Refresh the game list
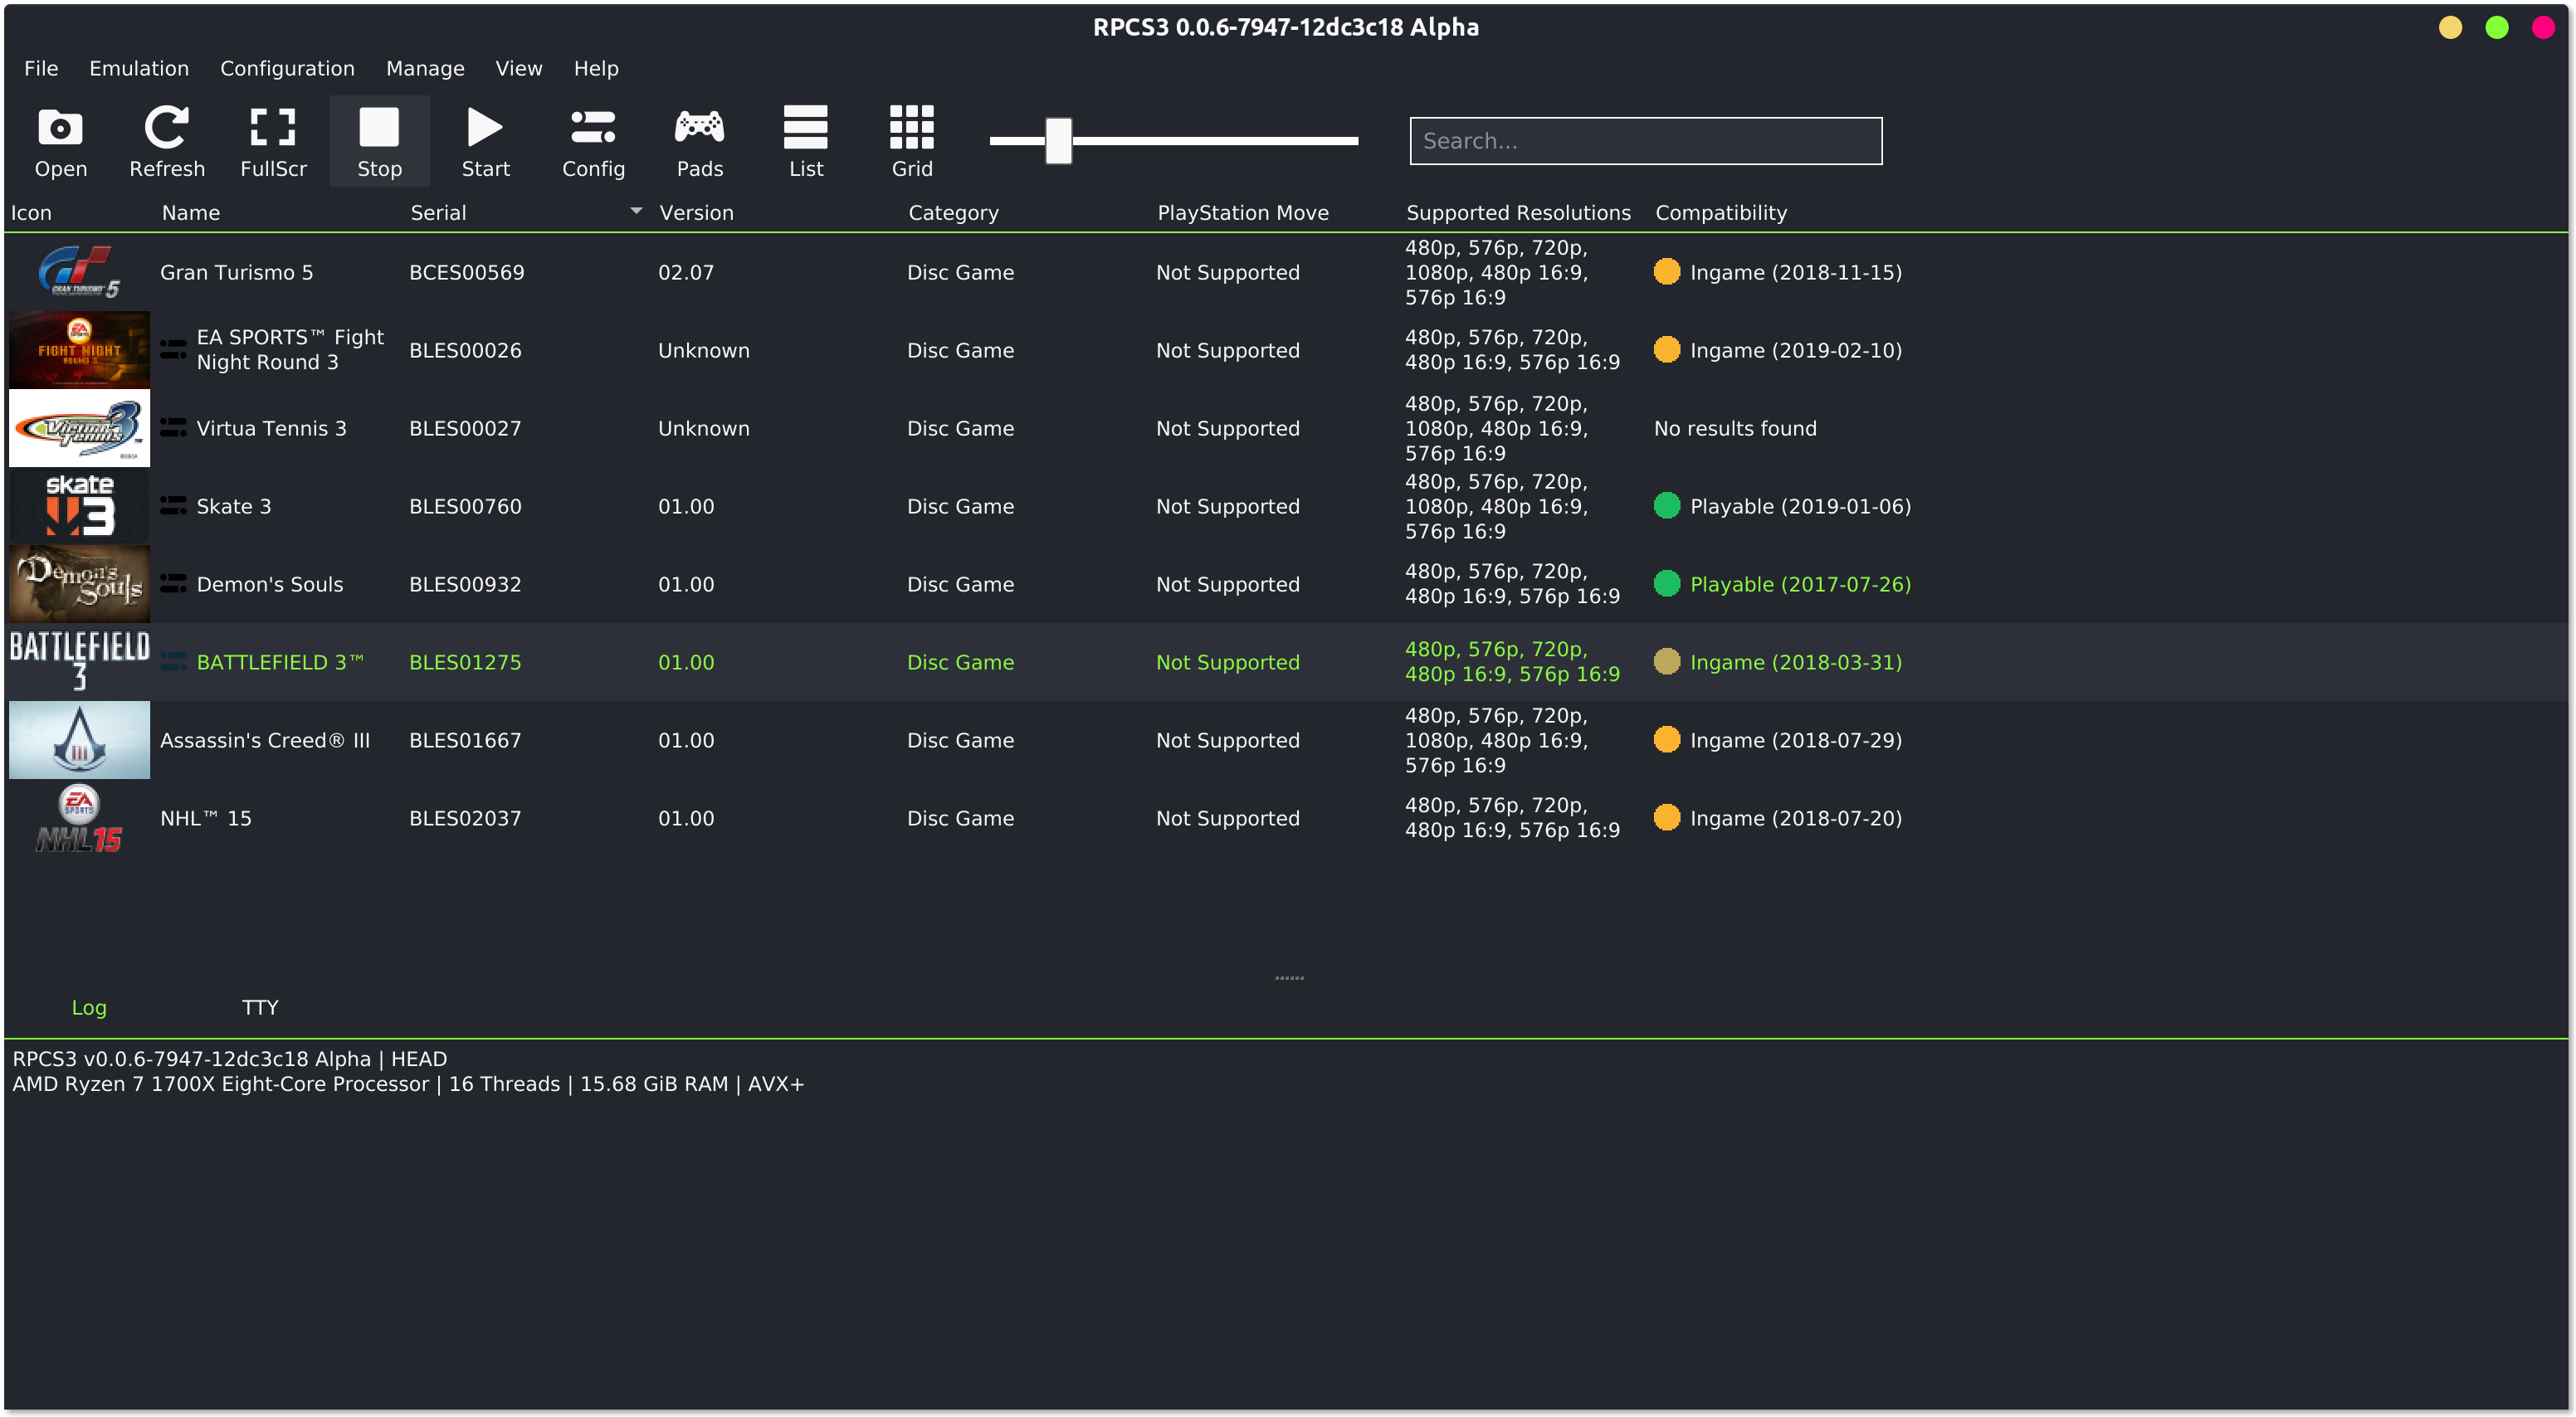The height and width of the screenshot is (1417, 2576). click(x=166, y=141)
